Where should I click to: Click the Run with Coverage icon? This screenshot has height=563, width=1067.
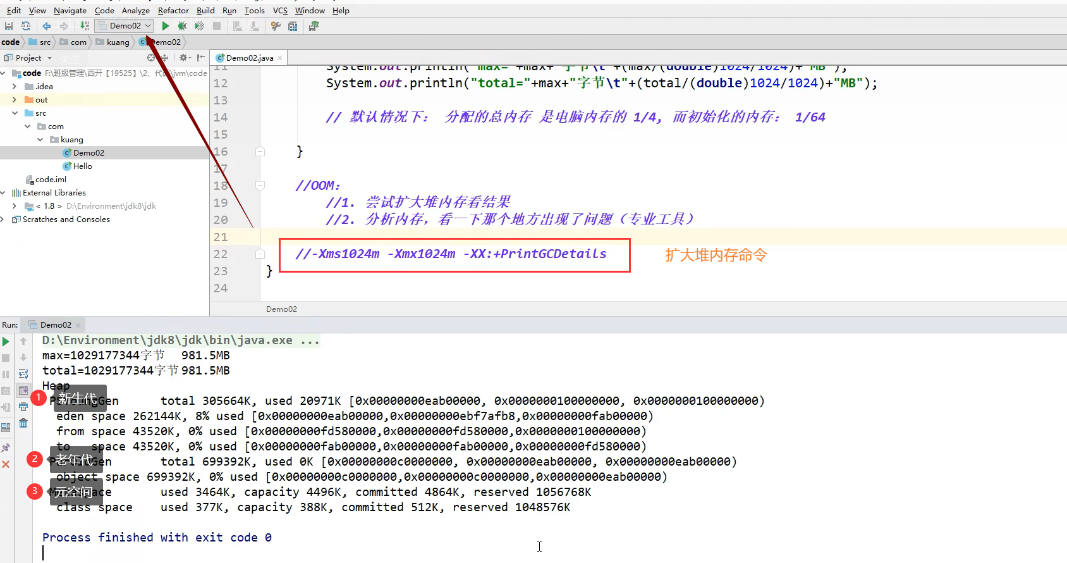200,26
